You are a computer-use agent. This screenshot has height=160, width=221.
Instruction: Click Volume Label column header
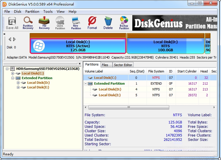click(x=106, y=71)
